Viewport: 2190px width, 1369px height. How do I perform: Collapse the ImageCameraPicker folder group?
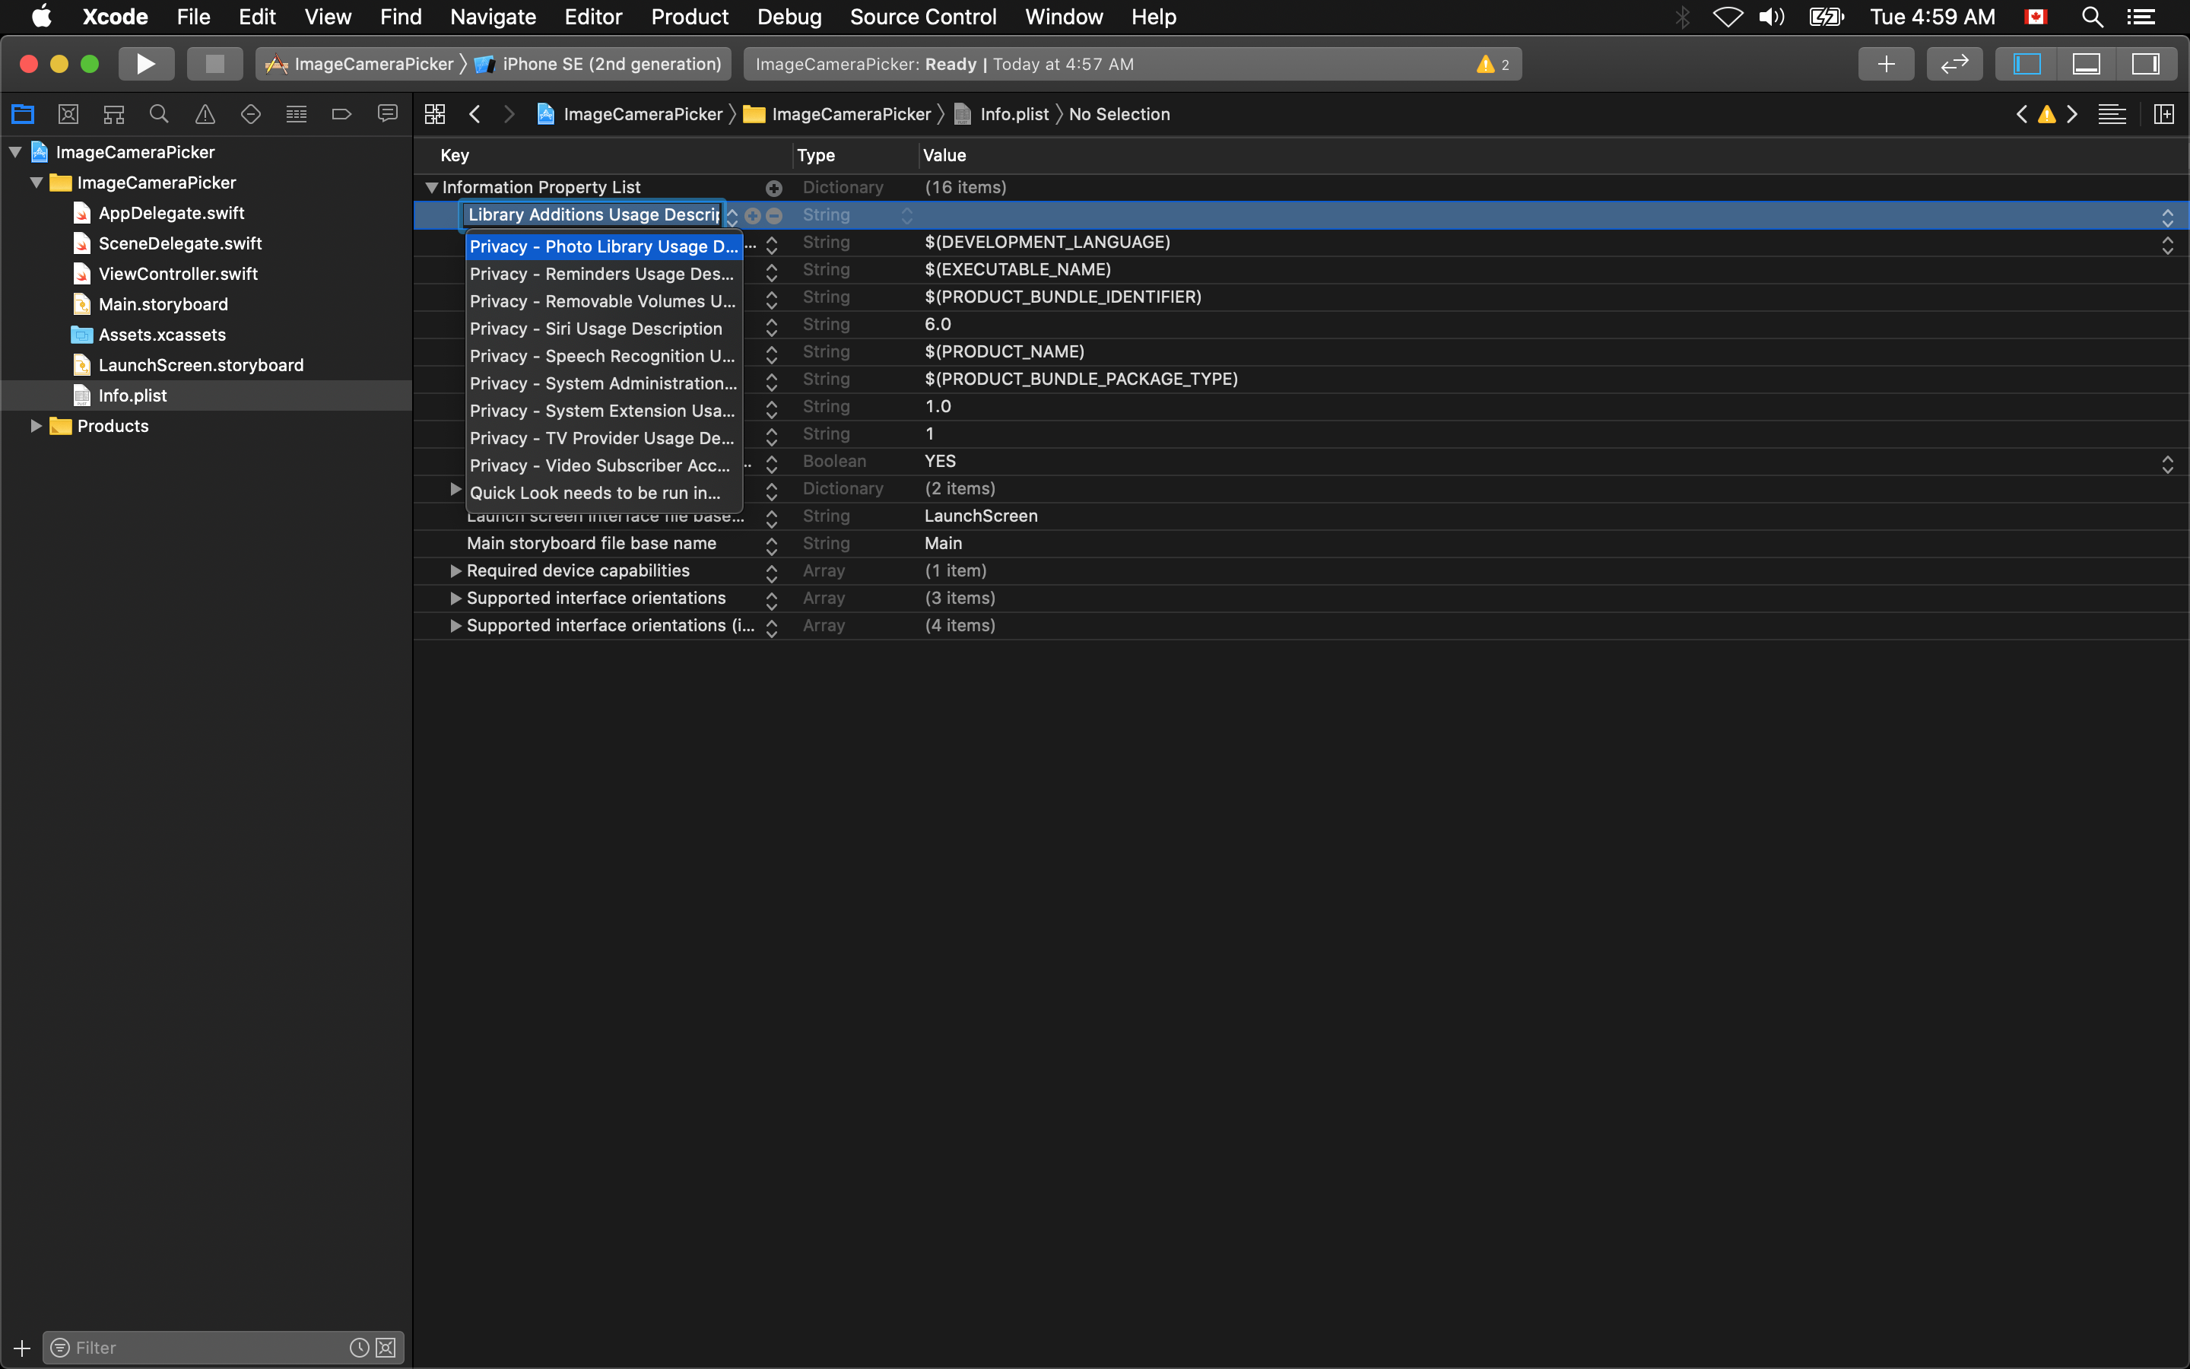pyautogui.click(x=37, y=183)
